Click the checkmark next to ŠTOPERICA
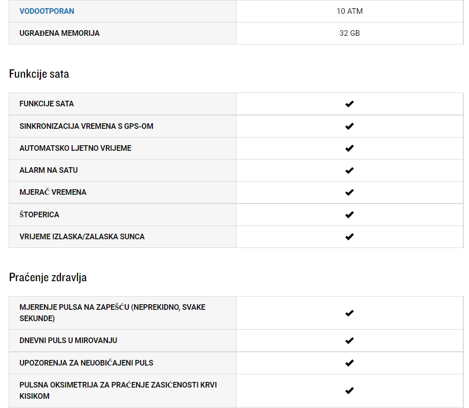469x408 pixels. click(x=349, y=215)
